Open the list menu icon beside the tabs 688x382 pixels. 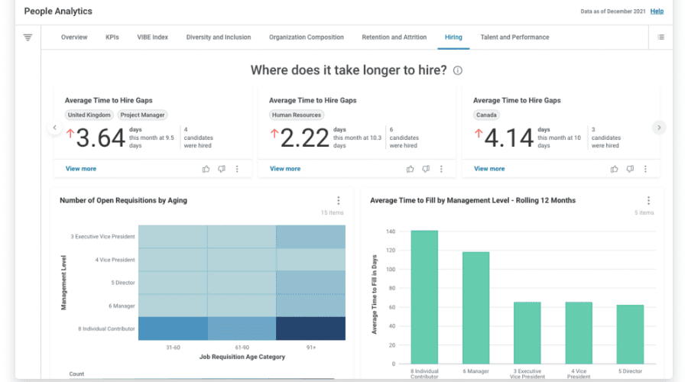660,37
